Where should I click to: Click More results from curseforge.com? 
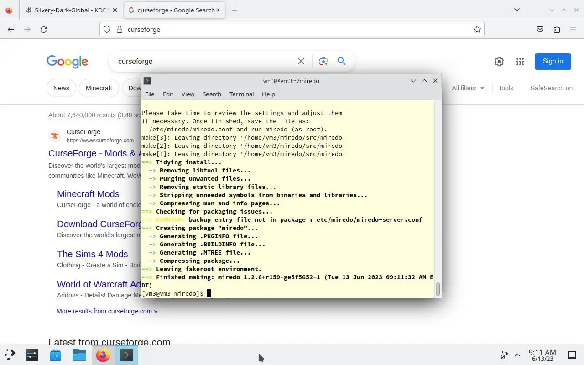107,311
